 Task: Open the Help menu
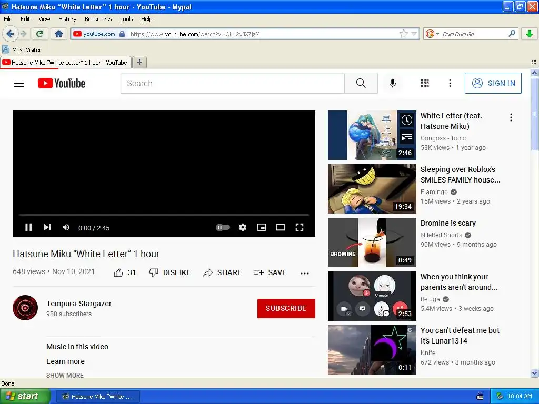coord(146,19)
